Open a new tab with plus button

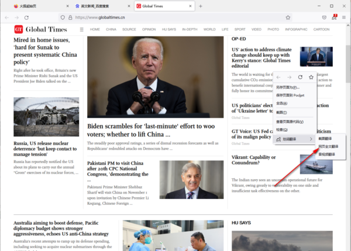point(201,6)
